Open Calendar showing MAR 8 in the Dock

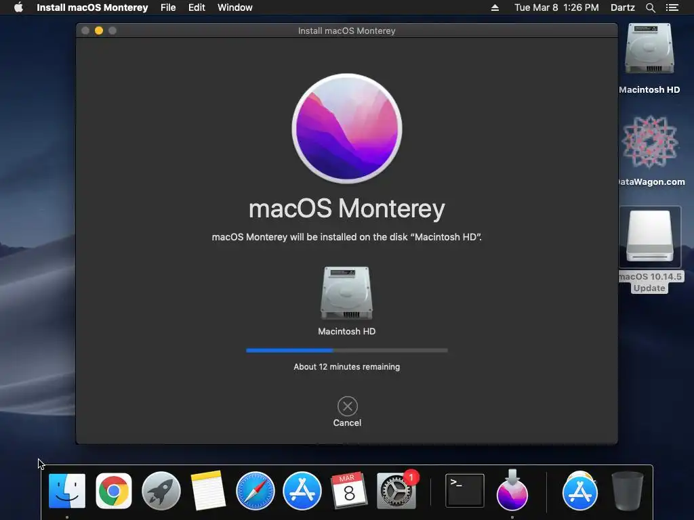coord(349,490)
